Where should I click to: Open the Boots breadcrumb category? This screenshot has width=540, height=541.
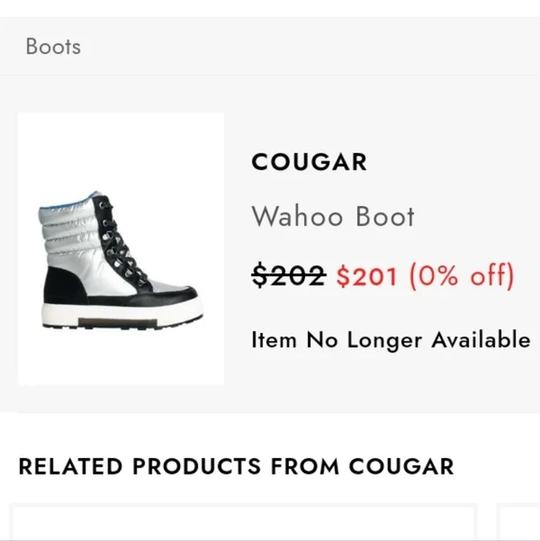53,47
